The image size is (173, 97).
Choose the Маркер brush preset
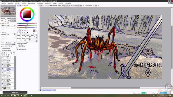point(19,36)
